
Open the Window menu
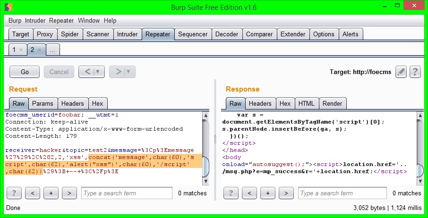(x=89, y=21)
